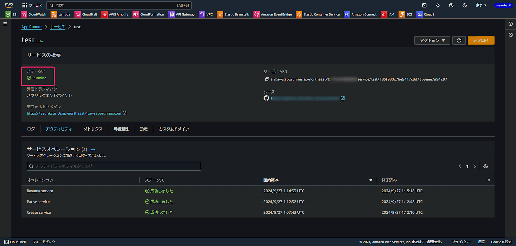Open Cloud9 favorite shortcut
This screenshot has height=246, width=516.
pyautogui.click(x=426, y=14)
